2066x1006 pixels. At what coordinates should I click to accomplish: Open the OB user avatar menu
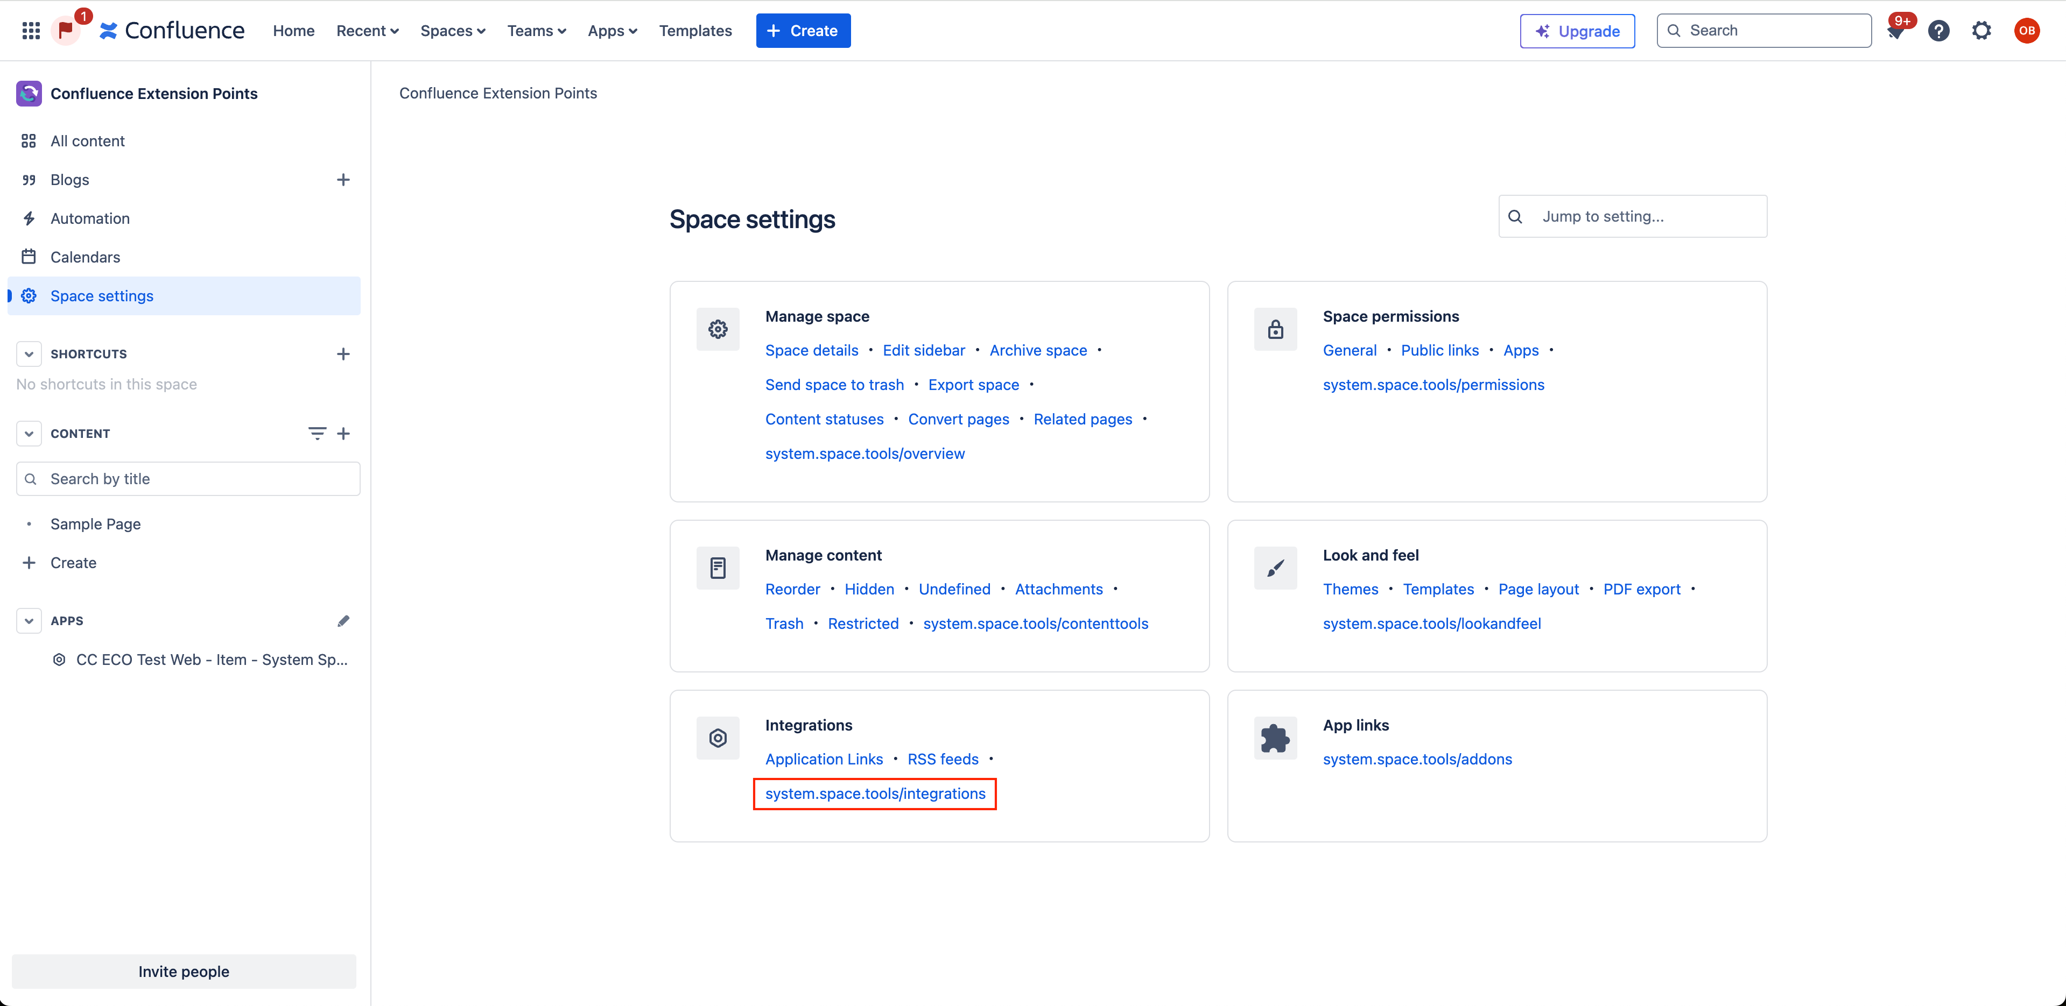pos(2027,31)
